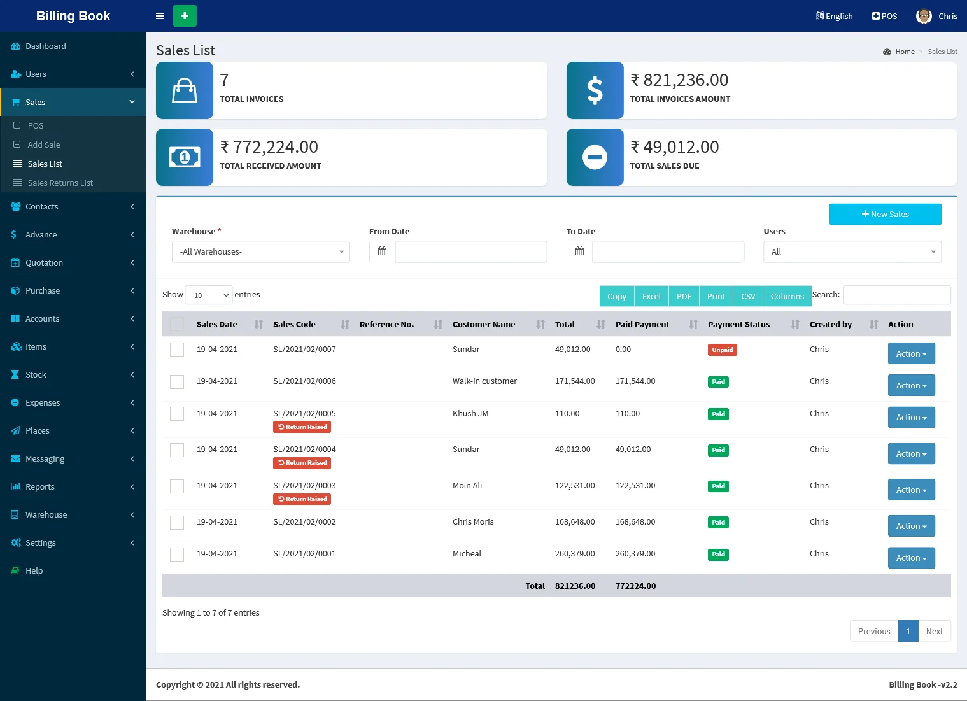Image resolution: width=967 pixels, height=701 pixels.
Task: Click the Dashboard gauge icon in sidebar
Action: click(16, 46)
